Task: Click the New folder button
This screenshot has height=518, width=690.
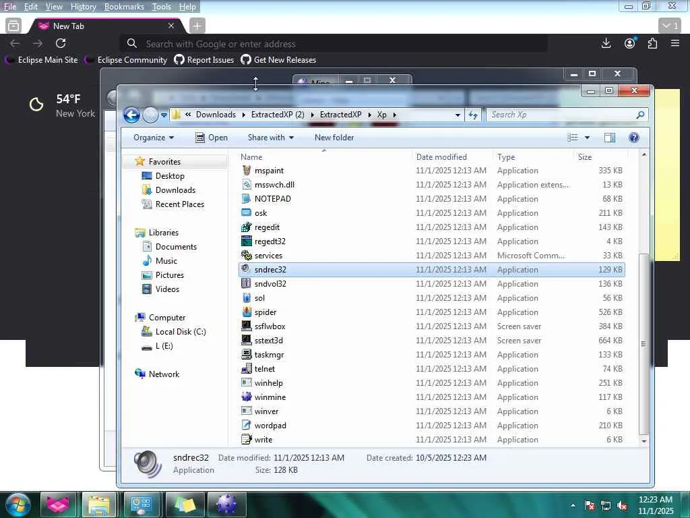Action: point(334,138)
